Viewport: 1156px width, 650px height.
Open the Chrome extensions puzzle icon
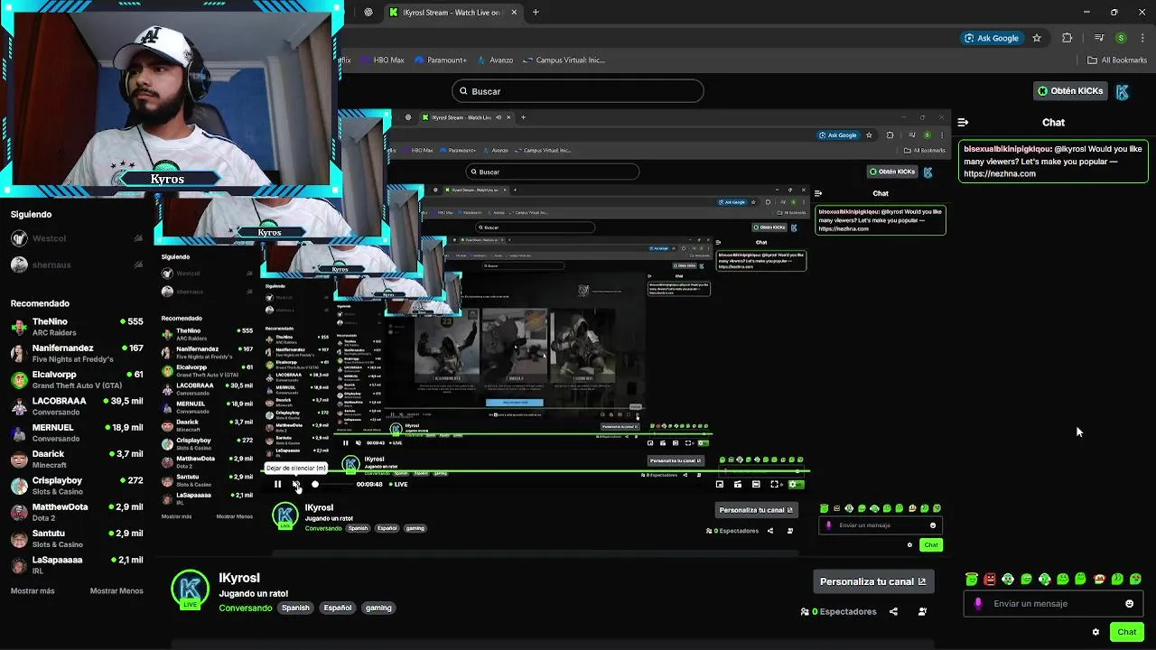pyautogui.click(x=1067, y=38)
